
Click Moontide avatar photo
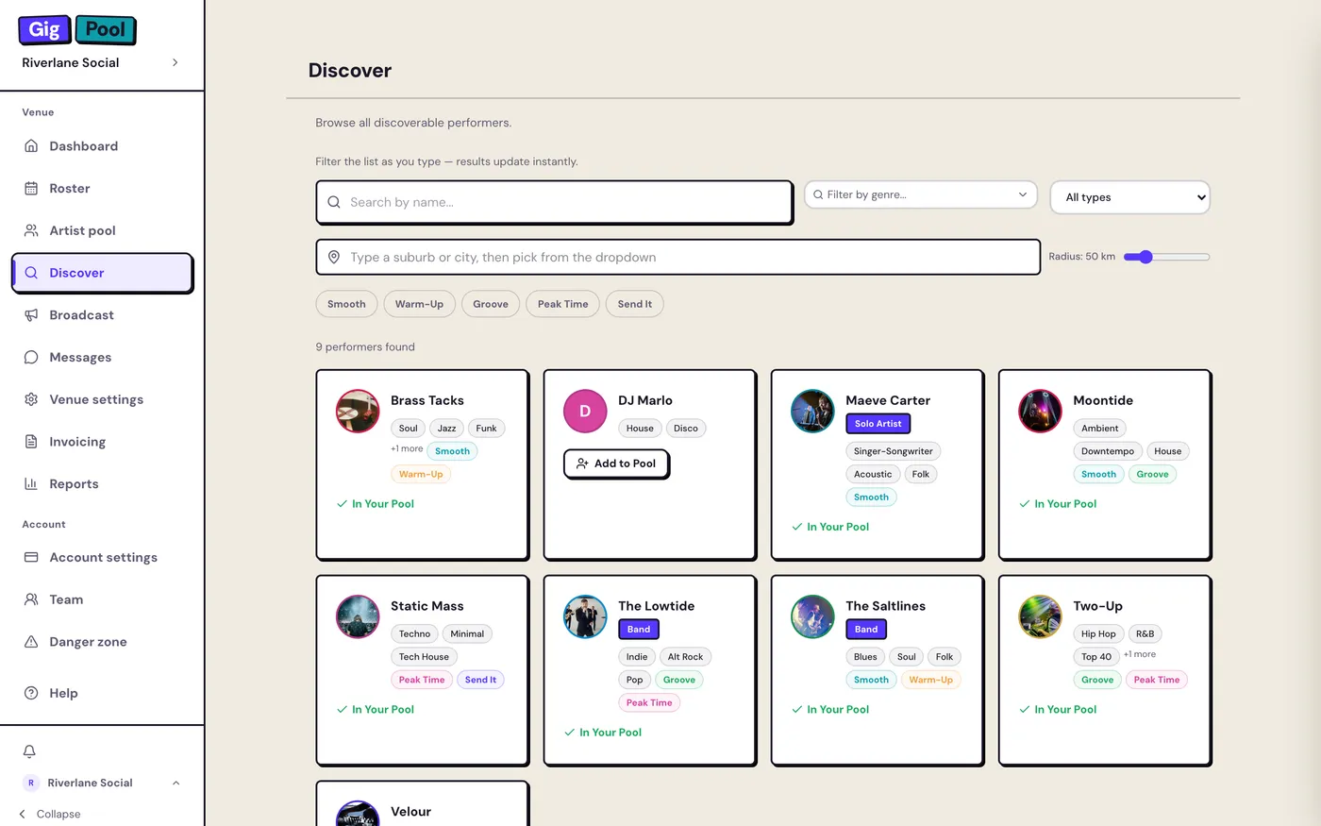coord(1040,412)
